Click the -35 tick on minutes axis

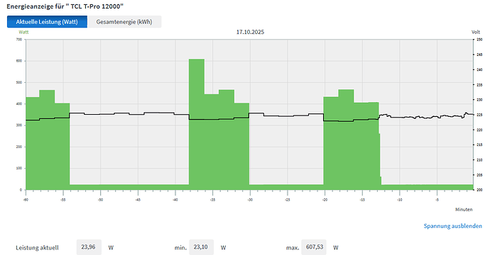[x=212, y=200]
